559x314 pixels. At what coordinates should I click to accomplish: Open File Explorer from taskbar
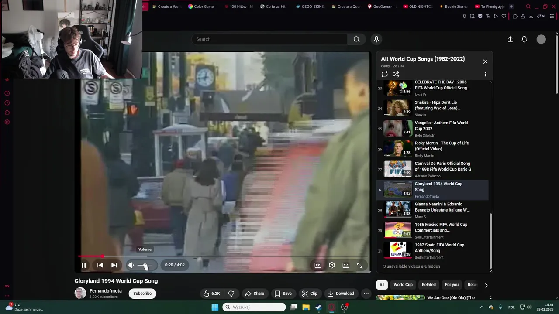coord(306,307)
